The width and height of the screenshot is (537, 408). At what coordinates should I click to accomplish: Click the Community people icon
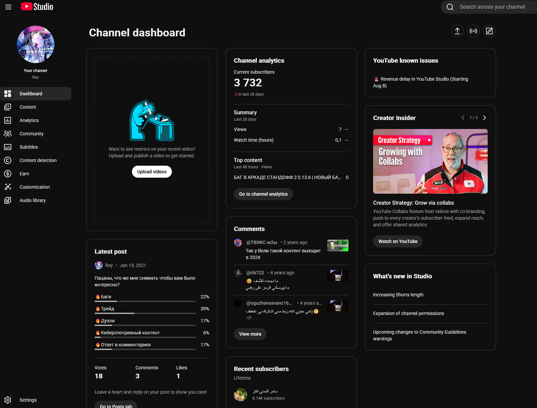[8, 134]
